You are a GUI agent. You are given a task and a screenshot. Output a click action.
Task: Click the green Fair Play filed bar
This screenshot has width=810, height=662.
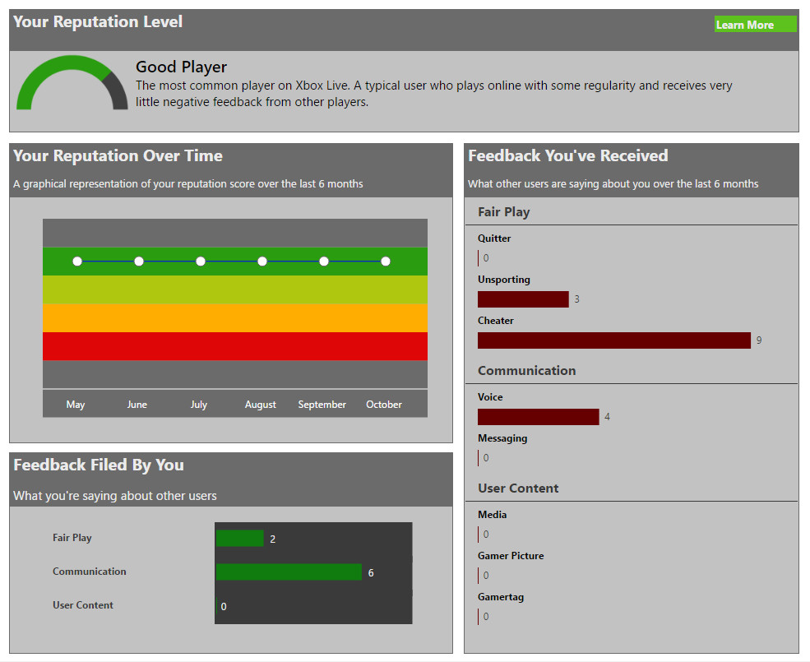(x=240, y=539)
